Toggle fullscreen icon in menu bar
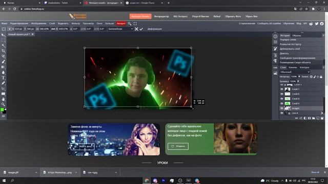 (135, 24)
